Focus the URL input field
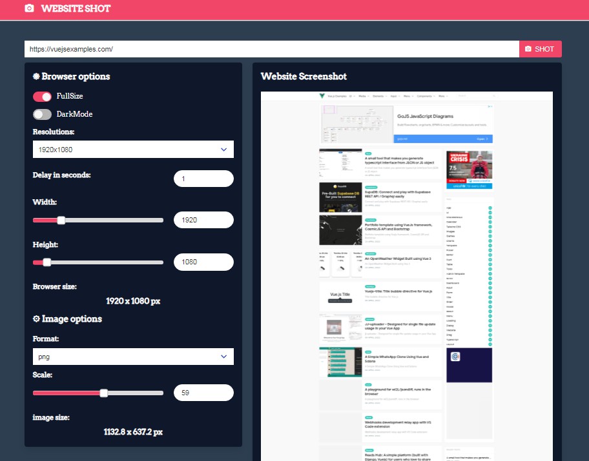589x461 pixels. [271, 49]
